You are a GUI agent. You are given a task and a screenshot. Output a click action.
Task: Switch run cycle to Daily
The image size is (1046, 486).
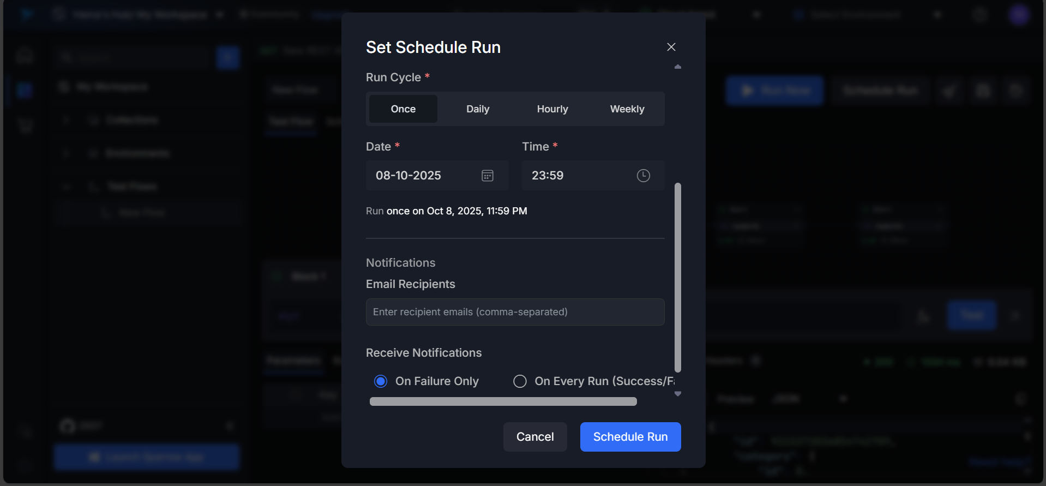(478, 109)
